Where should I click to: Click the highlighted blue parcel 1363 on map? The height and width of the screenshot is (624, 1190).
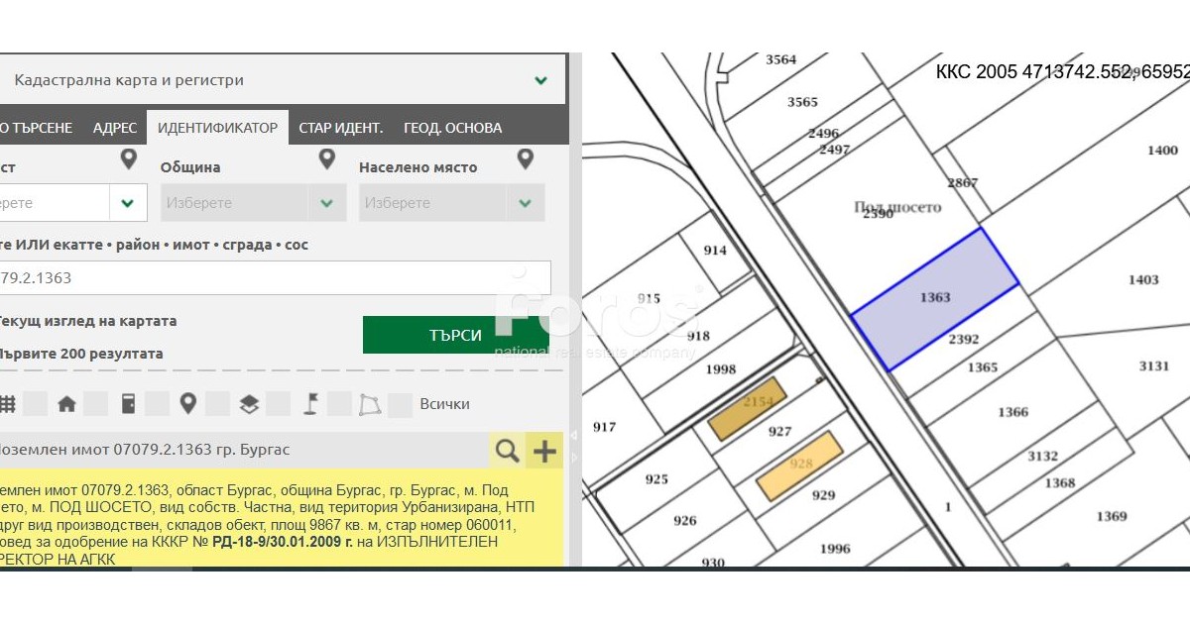[935, 300]
